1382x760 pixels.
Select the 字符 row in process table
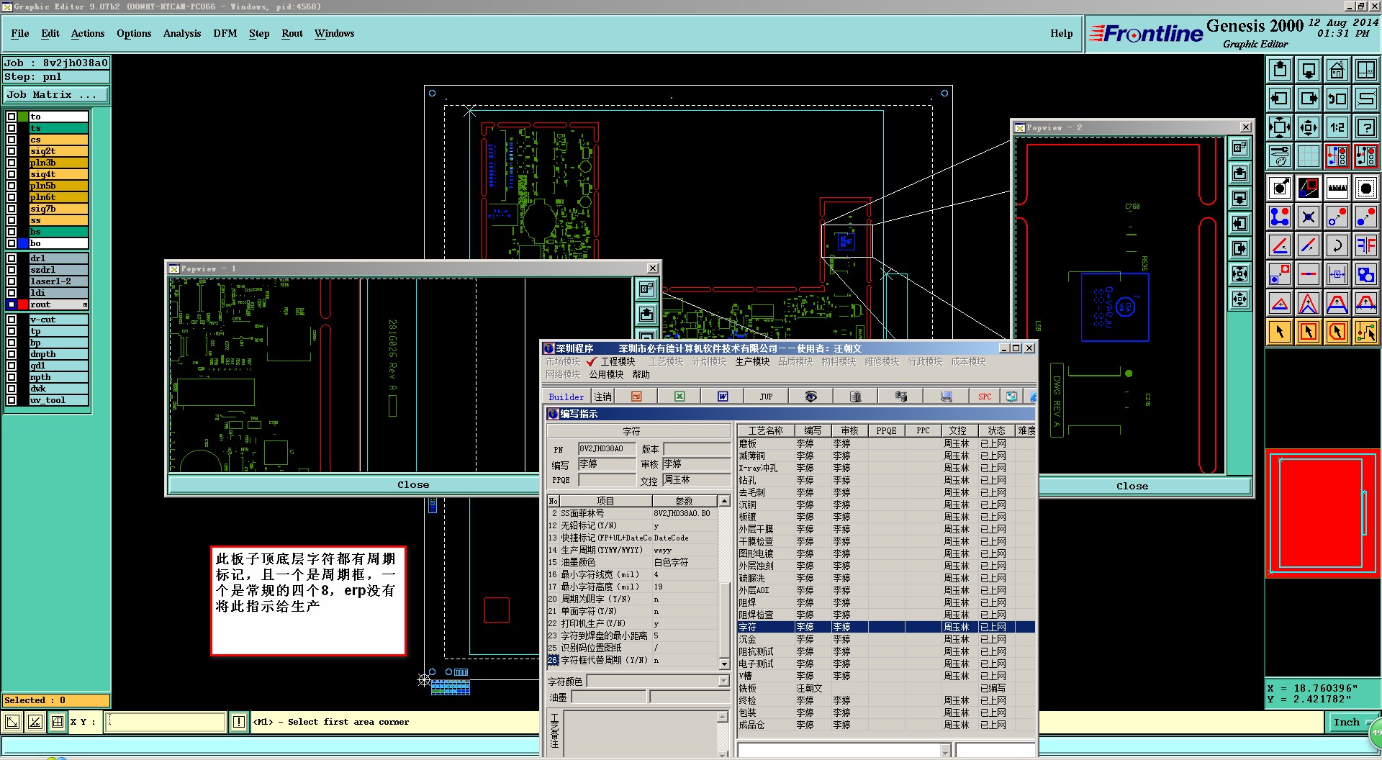(x=886, y=628)
